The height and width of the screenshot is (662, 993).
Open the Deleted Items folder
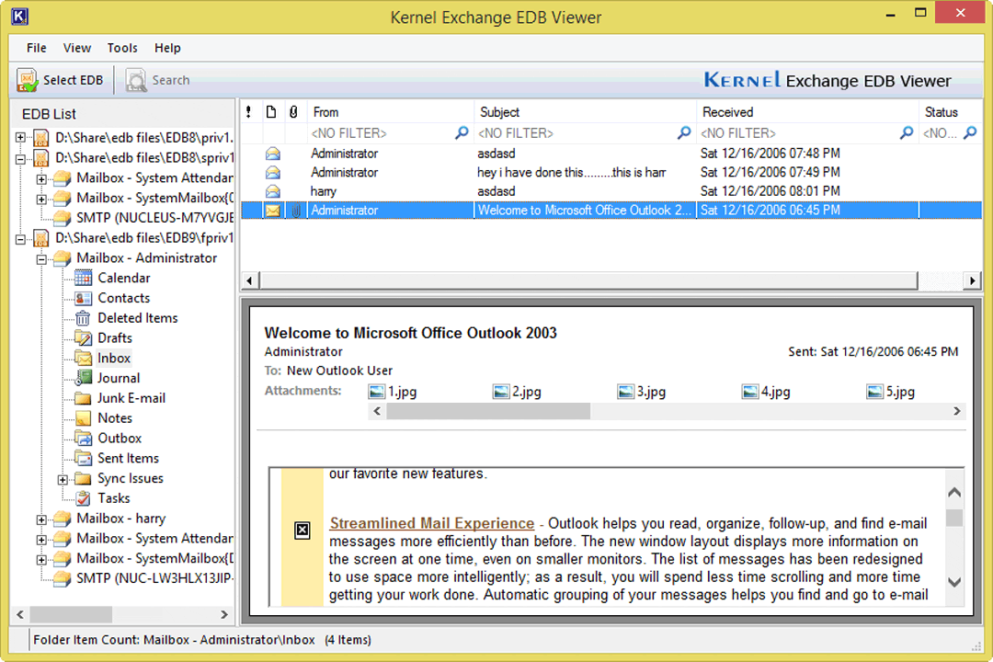click(83, 317)
